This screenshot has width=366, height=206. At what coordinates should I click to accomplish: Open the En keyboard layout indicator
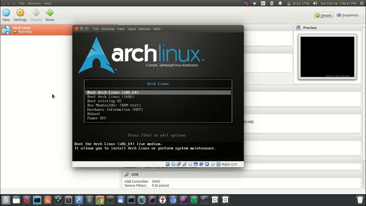(x=263, y=3)
